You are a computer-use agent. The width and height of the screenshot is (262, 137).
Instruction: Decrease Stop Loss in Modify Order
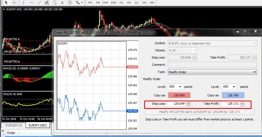point(188,105)
